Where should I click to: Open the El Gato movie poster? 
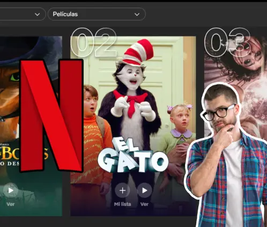133,126
